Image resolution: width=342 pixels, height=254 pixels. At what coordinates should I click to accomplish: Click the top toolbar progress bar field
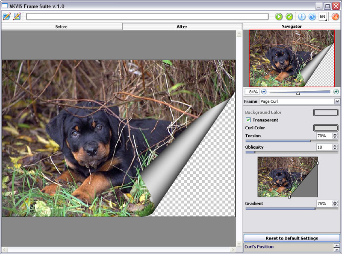point(147,17)
